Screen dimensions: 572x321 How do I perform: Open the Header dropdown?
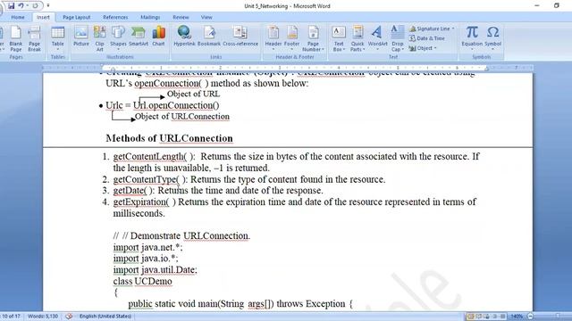pos(273,38)
